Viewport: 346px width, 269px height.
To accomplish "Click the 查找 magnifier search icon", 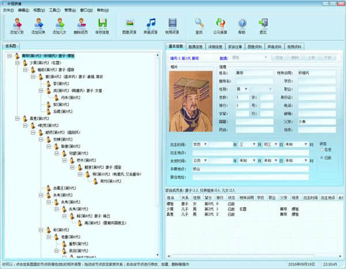I will tap(199, 23).
